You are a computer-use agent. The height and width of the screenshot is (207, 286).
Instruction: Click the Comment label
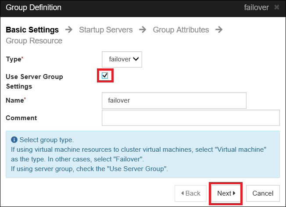pos(21,118)
